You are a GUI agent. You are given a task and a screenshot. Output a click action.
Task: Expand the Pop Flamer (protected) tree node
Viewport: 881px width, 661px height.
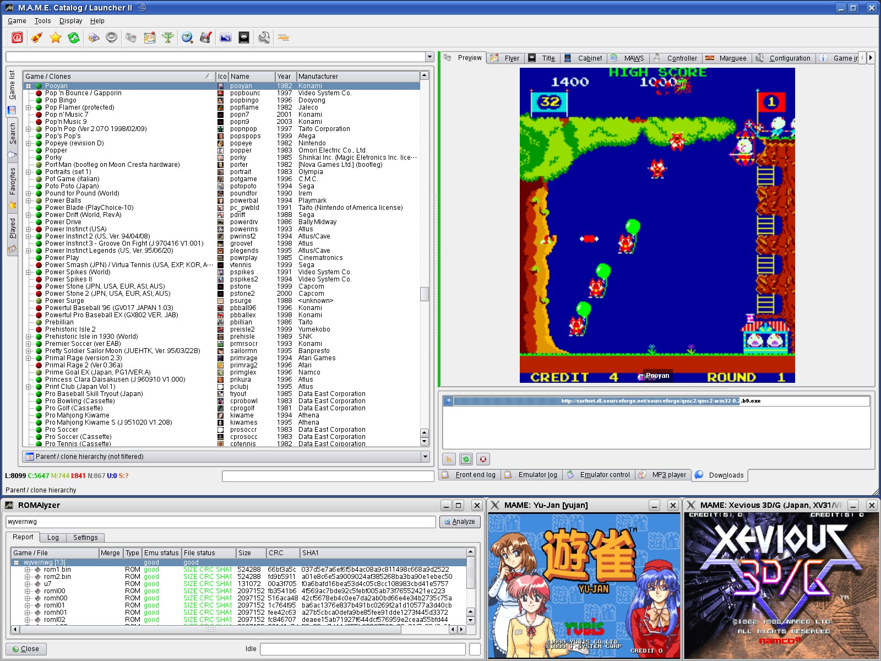pyautogui.click(x=29, y=107)
